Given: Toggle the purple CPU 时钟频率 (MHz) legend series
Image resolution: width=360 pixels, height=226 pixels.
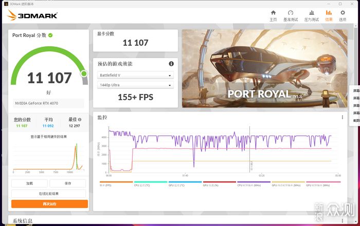Looking at the screenshot, I should (x=254, y=183).
